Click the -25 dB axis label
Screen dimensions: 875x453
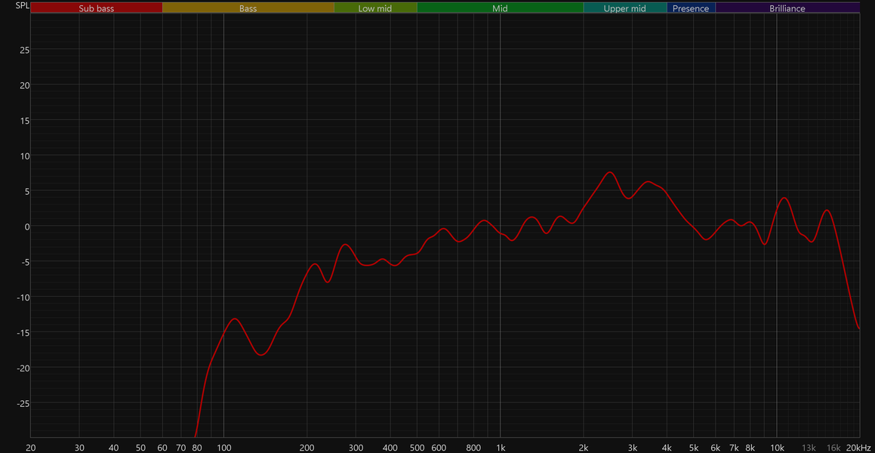(x=23, y=402)
